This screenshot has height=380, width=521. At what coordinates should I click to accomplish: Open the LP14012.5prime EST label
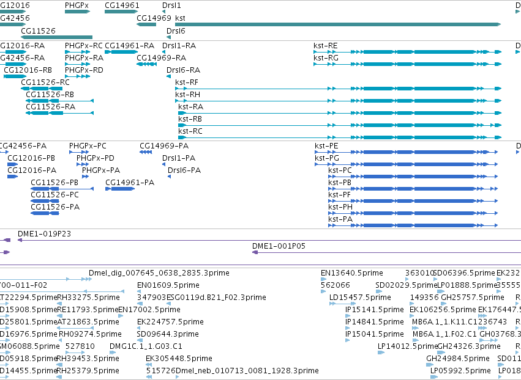click(408, 347)
